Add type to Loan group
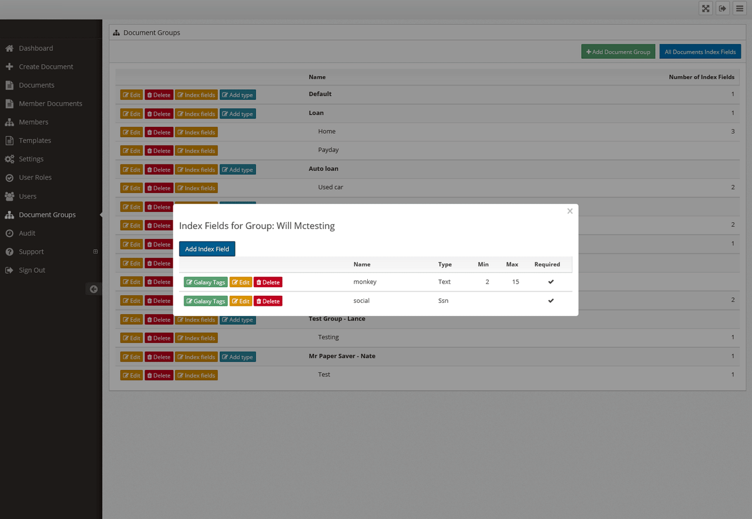Image resolution: width=752 pixels, height=519 pixels. point(238,114)
